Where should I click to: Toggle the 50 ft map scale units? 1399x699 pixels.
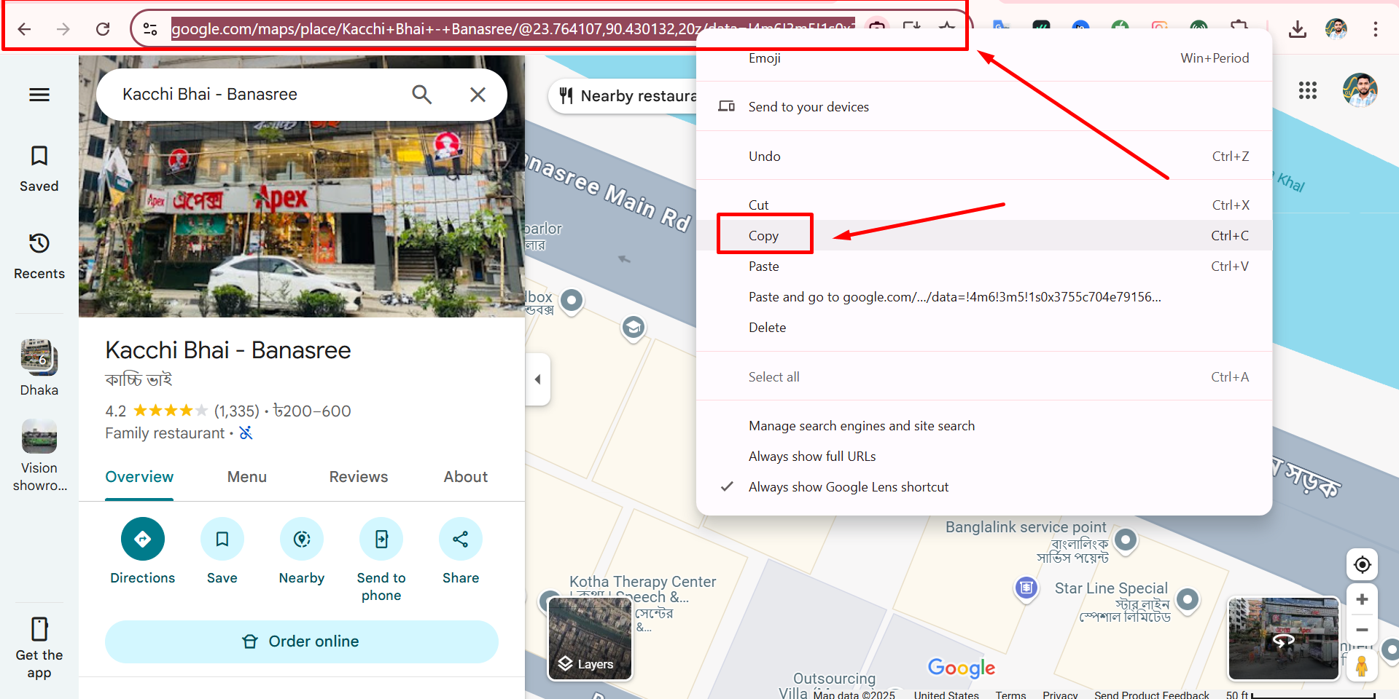click(x=1300, y=695)
